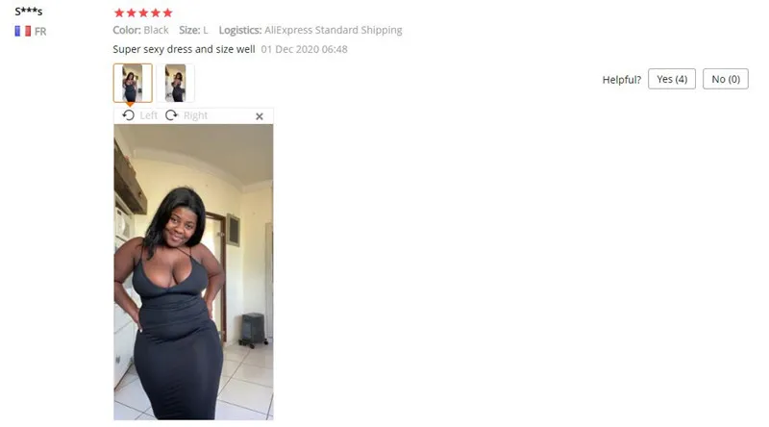Click the Left rotate label
The width and height of the screenshot is (769, 427).
149,115
